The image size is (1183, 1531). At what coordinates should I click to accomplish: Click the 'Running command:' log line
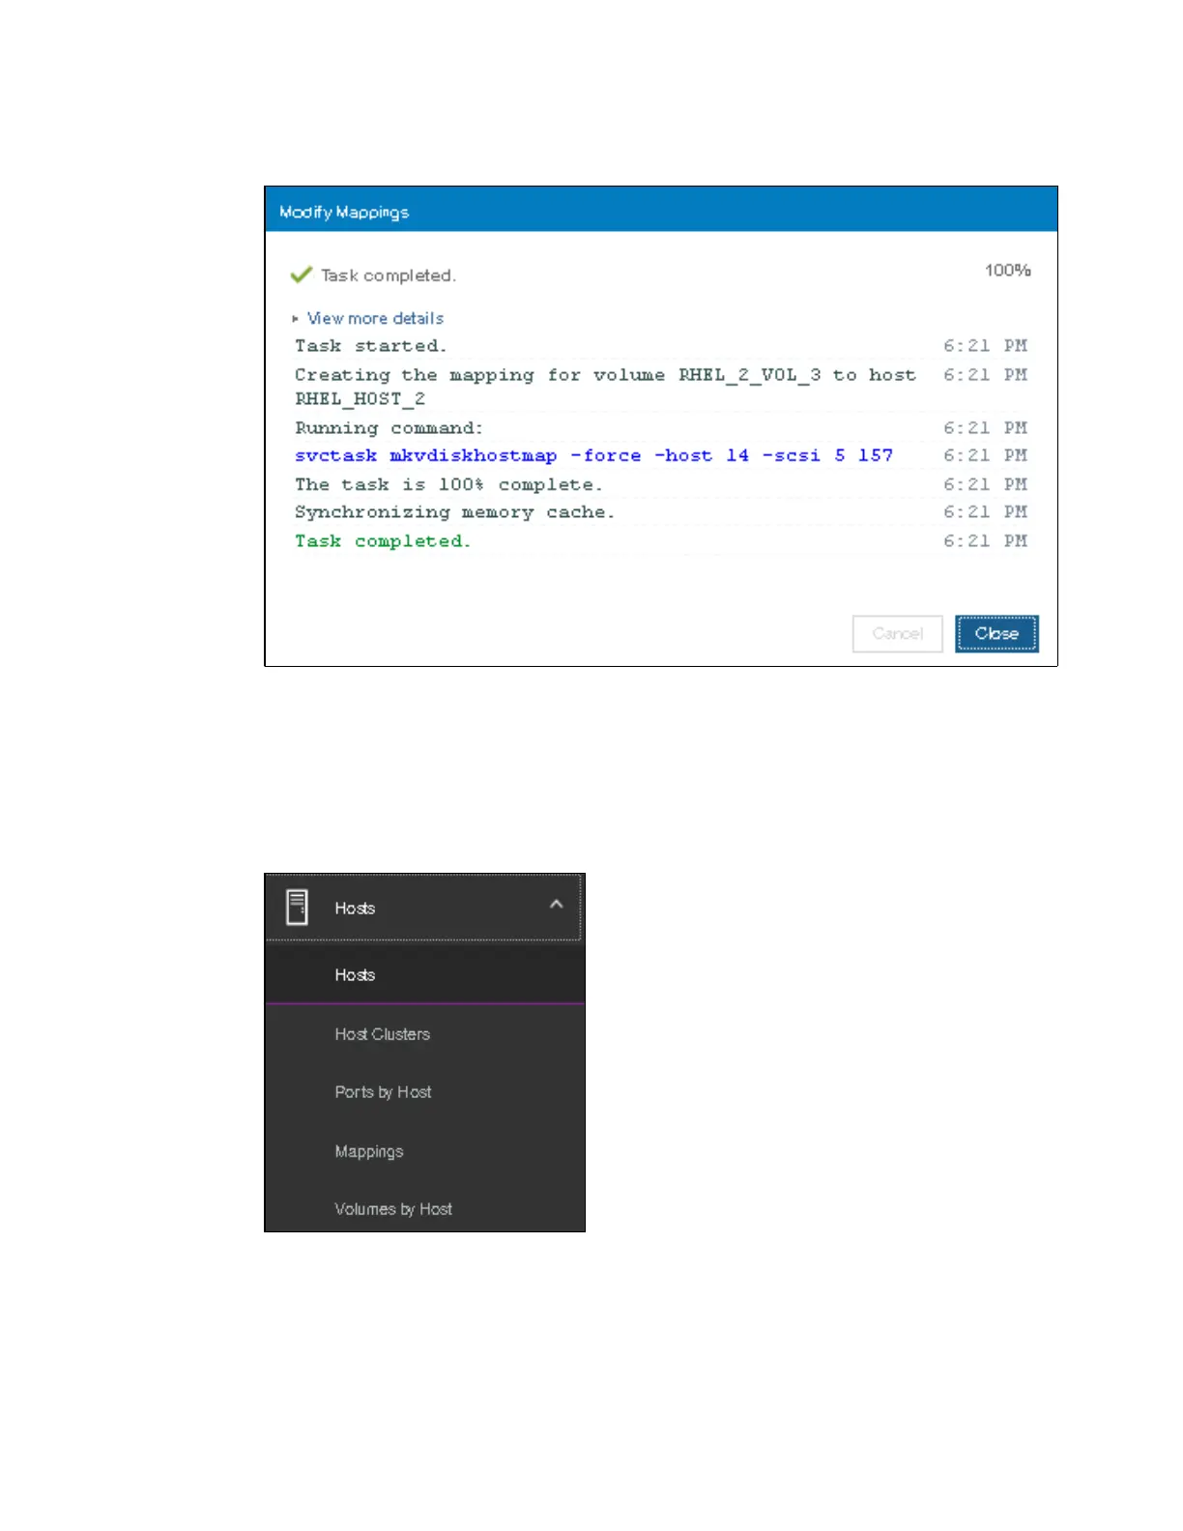coord(389,428)
